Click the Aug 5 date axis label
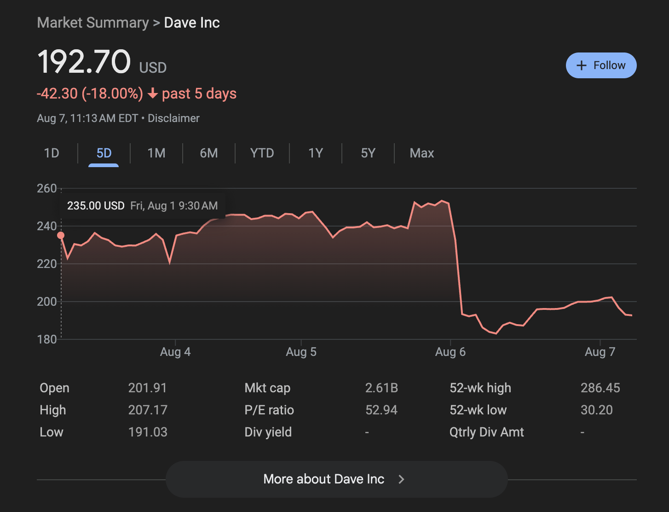This screenshot has height=512, width=669. pos(301,352)
